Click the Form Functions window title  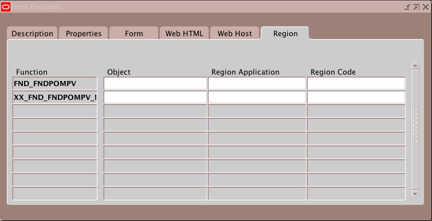coord(36,7)
